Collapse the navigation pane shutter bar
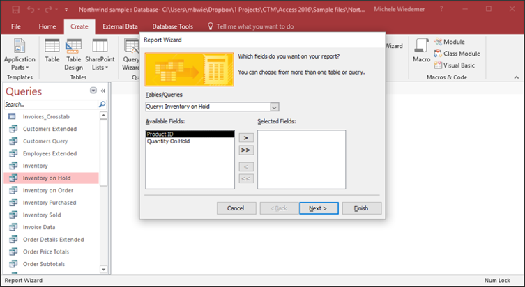Image resolution: width=525 pixels, height=287 pixels. tap(103, 91)
